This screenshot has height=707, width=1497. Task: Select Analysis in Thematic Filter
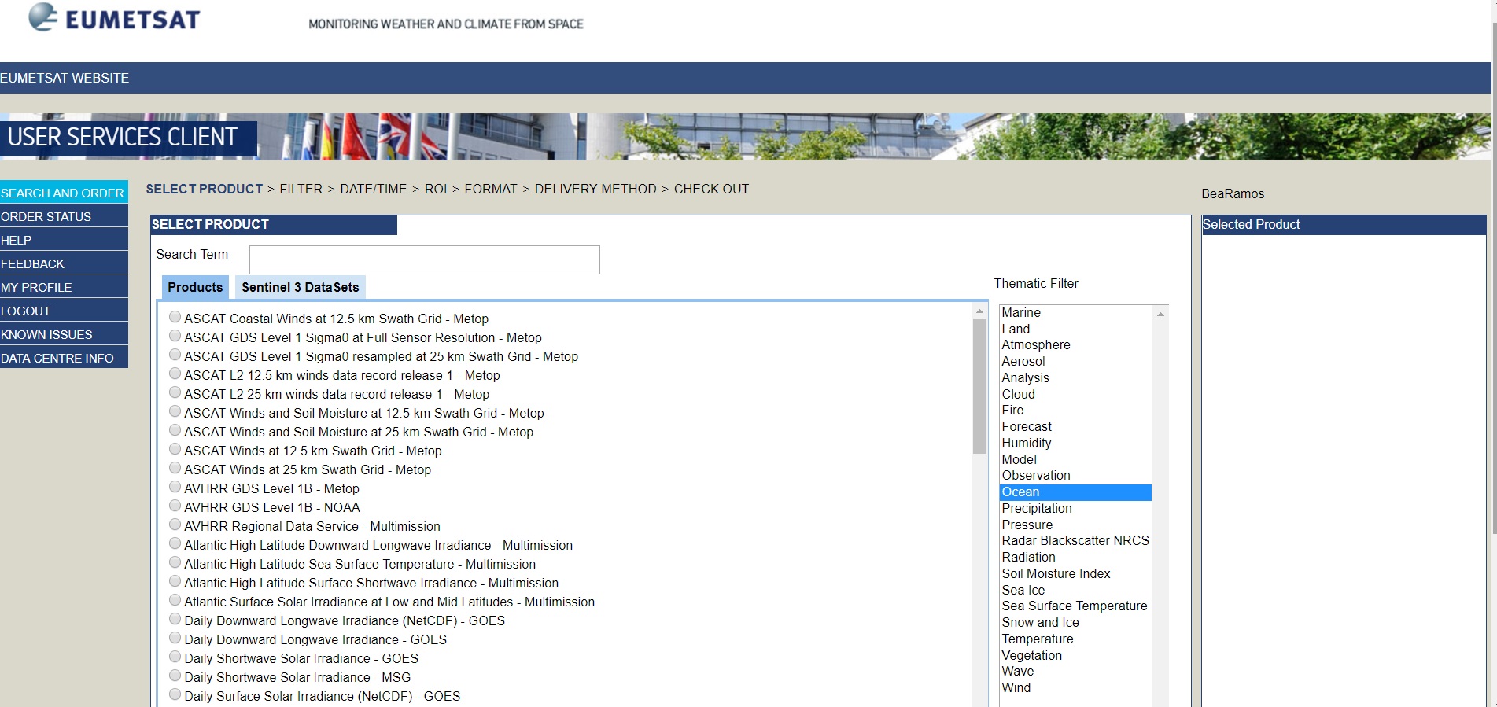pos(1075,377)
